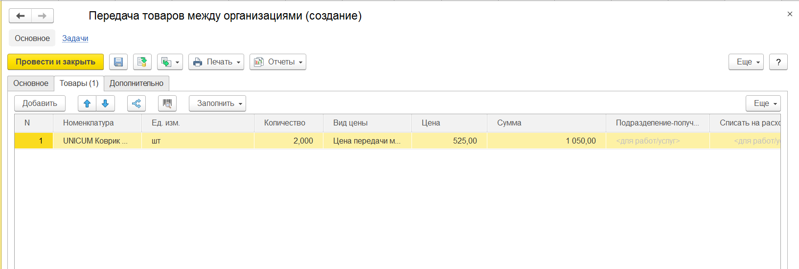Expand the Отчеты dropdown
This screenshot has height=269, width=799.
point(278,62)
